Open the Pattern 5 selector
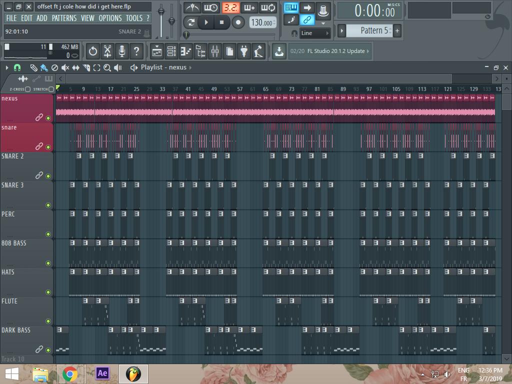 tap(369, 30)
